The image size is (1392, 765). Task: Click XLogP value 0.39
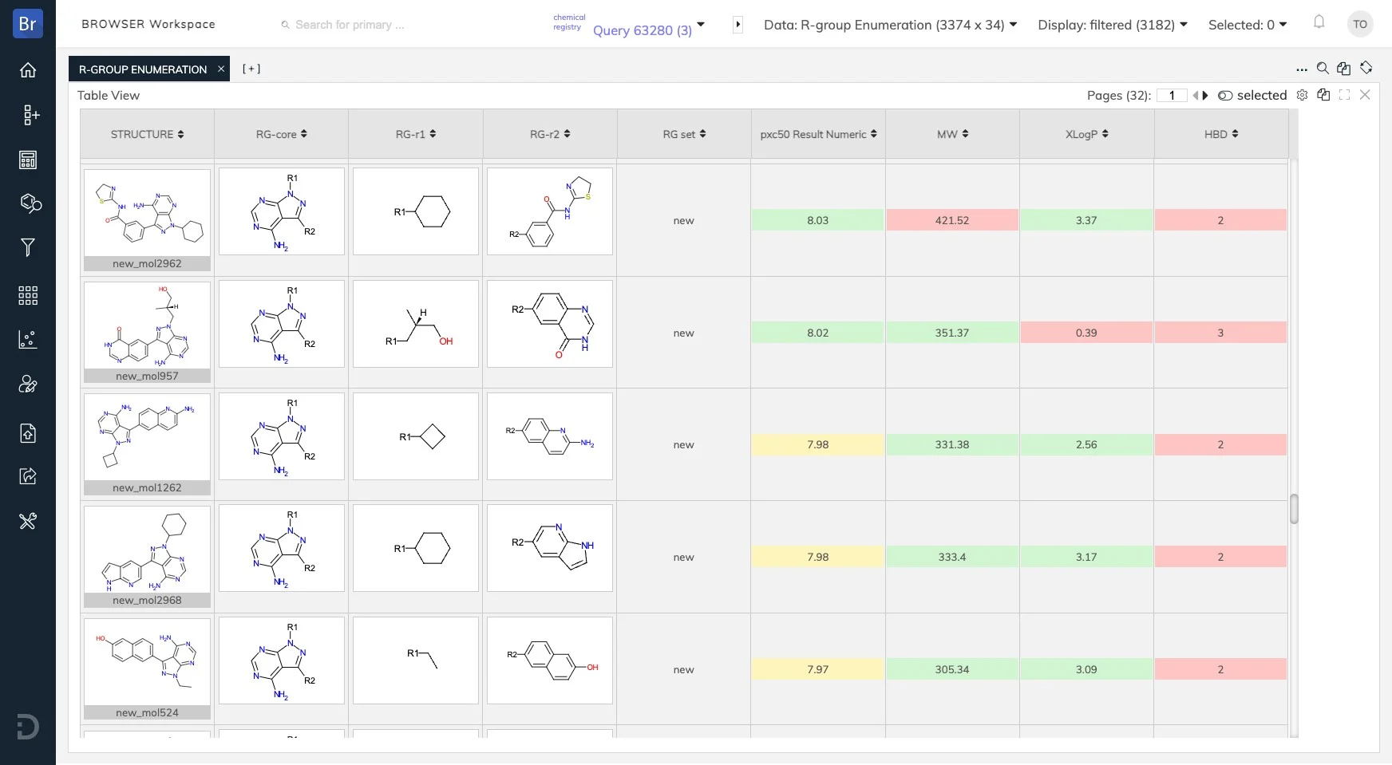1086,333
